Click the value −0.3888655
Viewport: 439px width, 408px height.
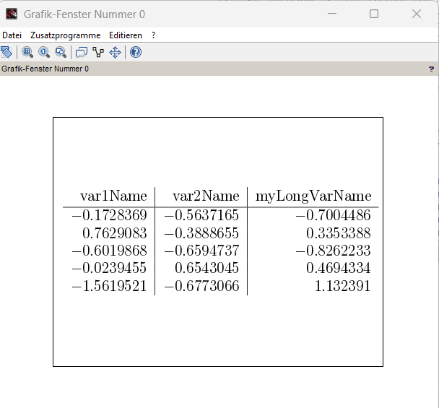201,233
